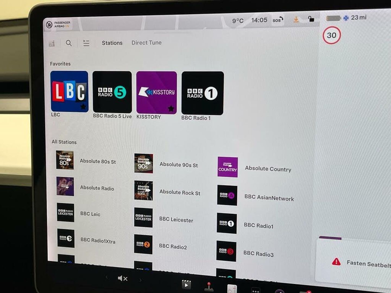Select BBC Radio1Xtra station logo
Image resolution: width=391 pixels, height=293 pixels.
(x=66, y=238)
